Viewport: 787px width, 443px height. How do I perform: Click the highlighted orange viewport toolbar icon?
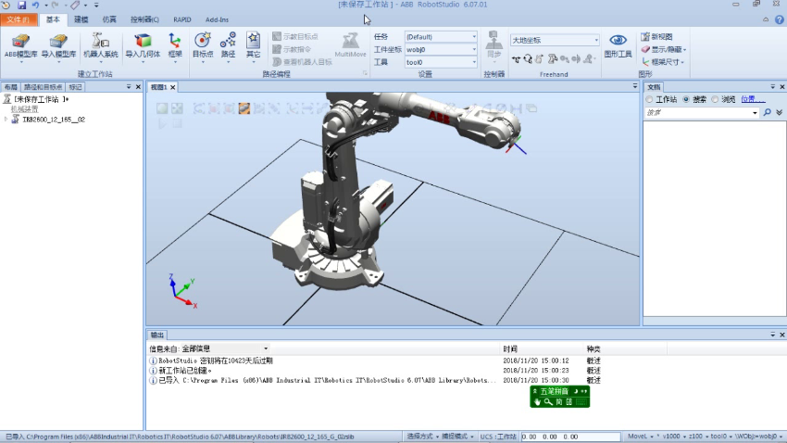(244, 108)
